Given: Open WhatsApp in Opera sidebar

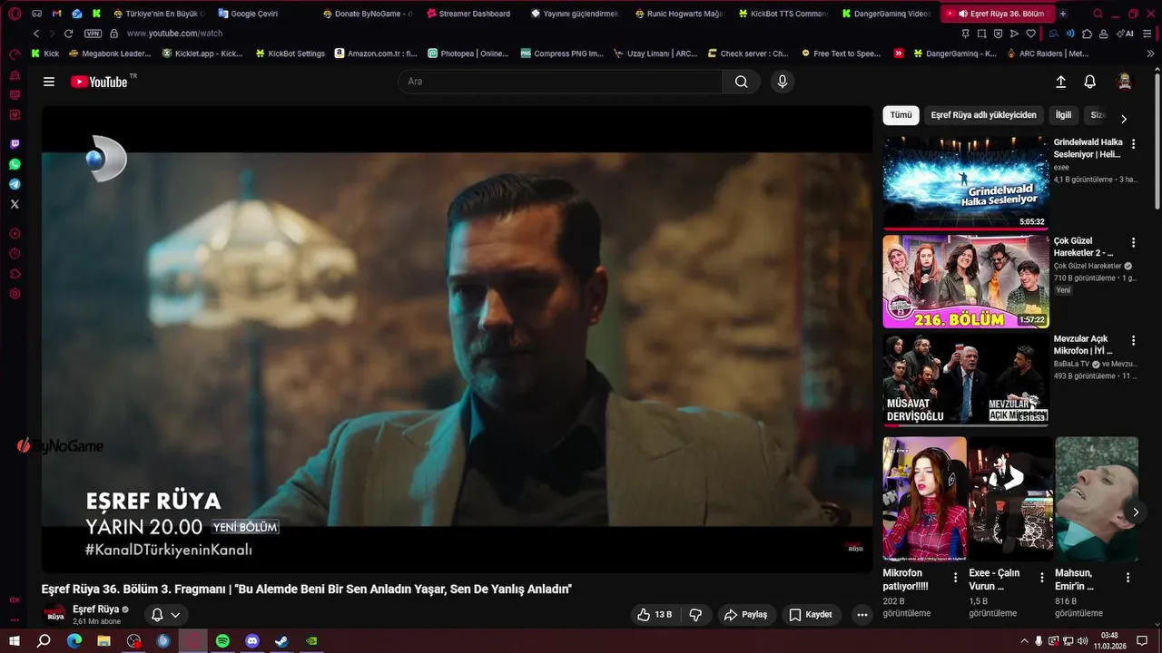Looking at the screenshot, I should click(15, 164).
